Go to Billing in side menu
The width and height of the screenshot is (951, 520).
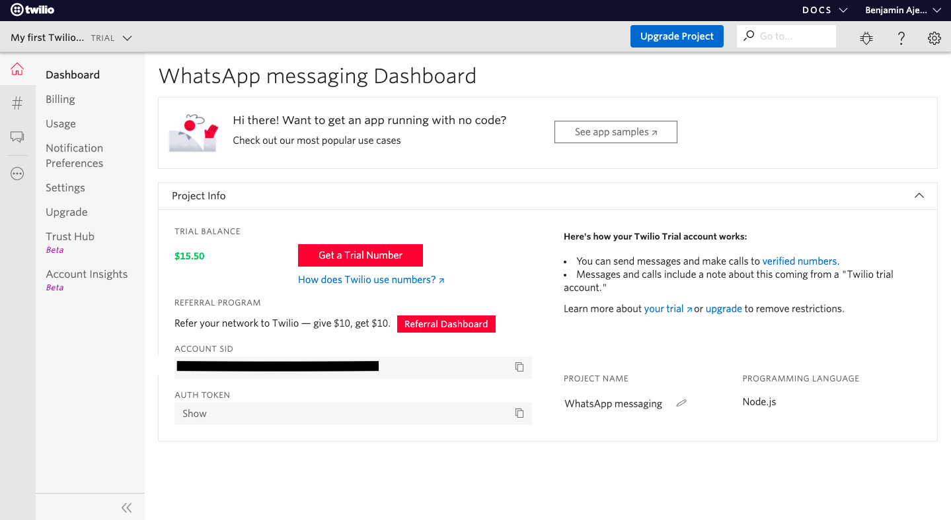tap(60, 99)
